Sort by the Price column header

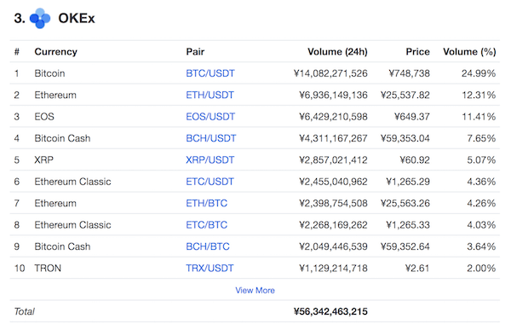pyautogui.click(x=418, y=51)
